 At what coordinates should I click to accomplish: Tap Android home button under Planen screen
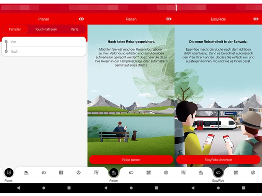pyautogui.click(x=44, y=188)
